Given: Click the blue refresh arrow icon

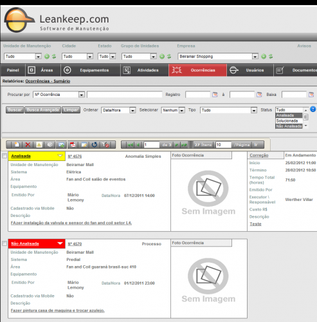Looking at the screenshot, I should click(95, 145).
